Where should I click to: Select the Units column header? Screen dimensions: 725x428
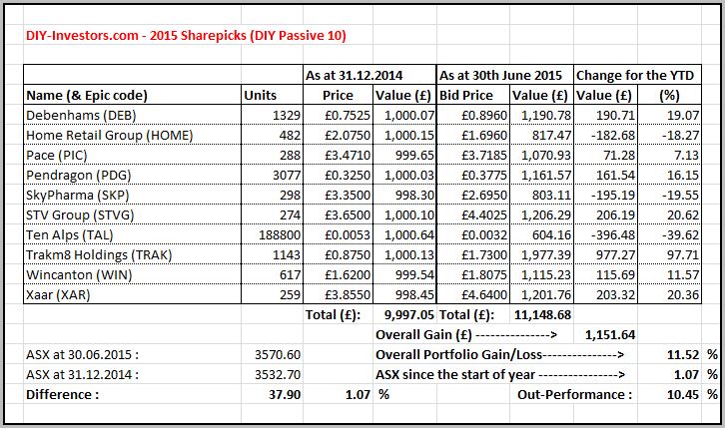(262, 95)
